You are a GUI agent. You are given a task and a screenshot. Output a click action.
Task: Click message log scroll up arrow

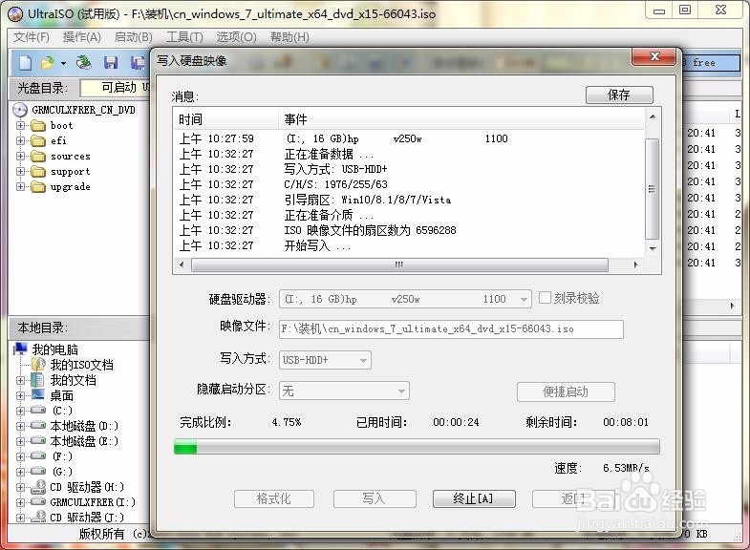(x=652, y=117)
